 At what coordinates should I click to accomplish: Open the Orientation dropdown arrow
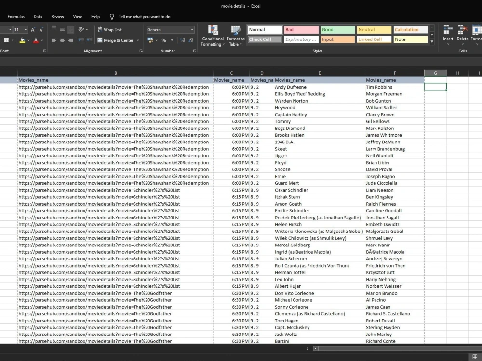pyautogui.click(x=87, y=30)
